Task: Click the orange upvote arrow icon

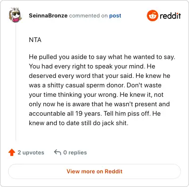Action: coord(12,153)
